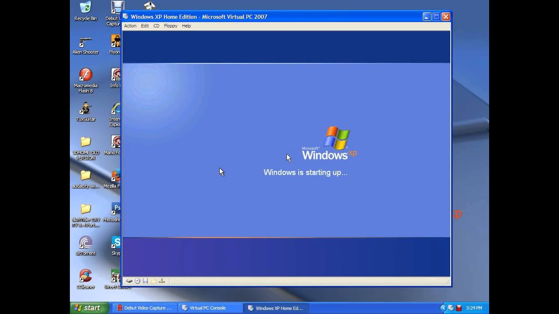Click the red Debut recording tray icon

(x=459, y=308)
